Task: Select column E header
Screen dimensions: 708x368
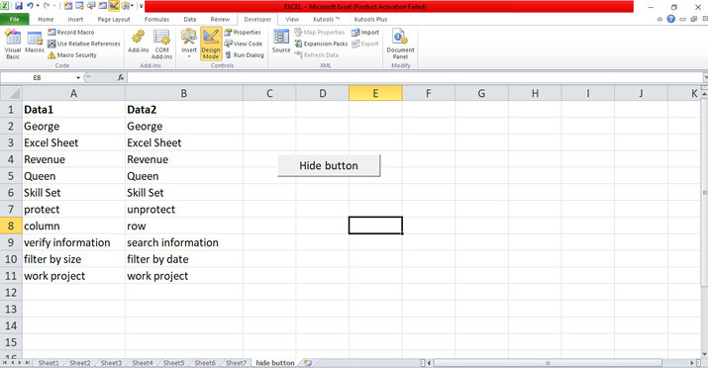Action: coord(375,93)
